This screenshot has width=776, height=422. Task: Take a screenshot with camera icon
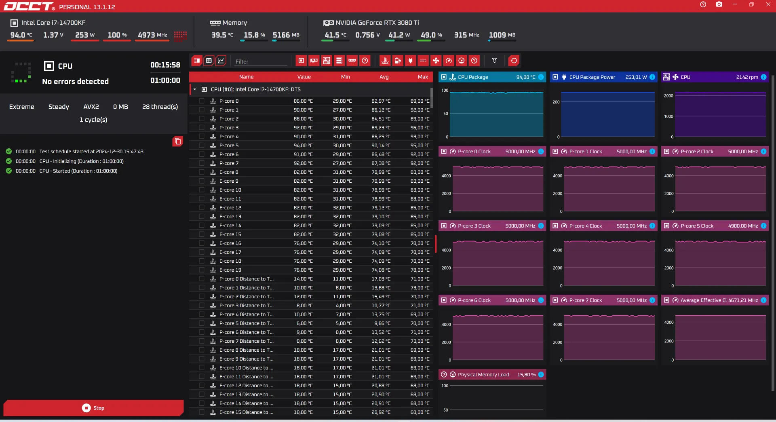coord(719,4)
